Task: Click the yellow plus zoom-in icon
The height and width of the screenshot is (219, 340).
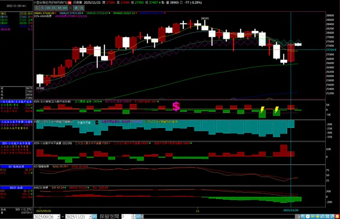Action: [x=317, y=216]
